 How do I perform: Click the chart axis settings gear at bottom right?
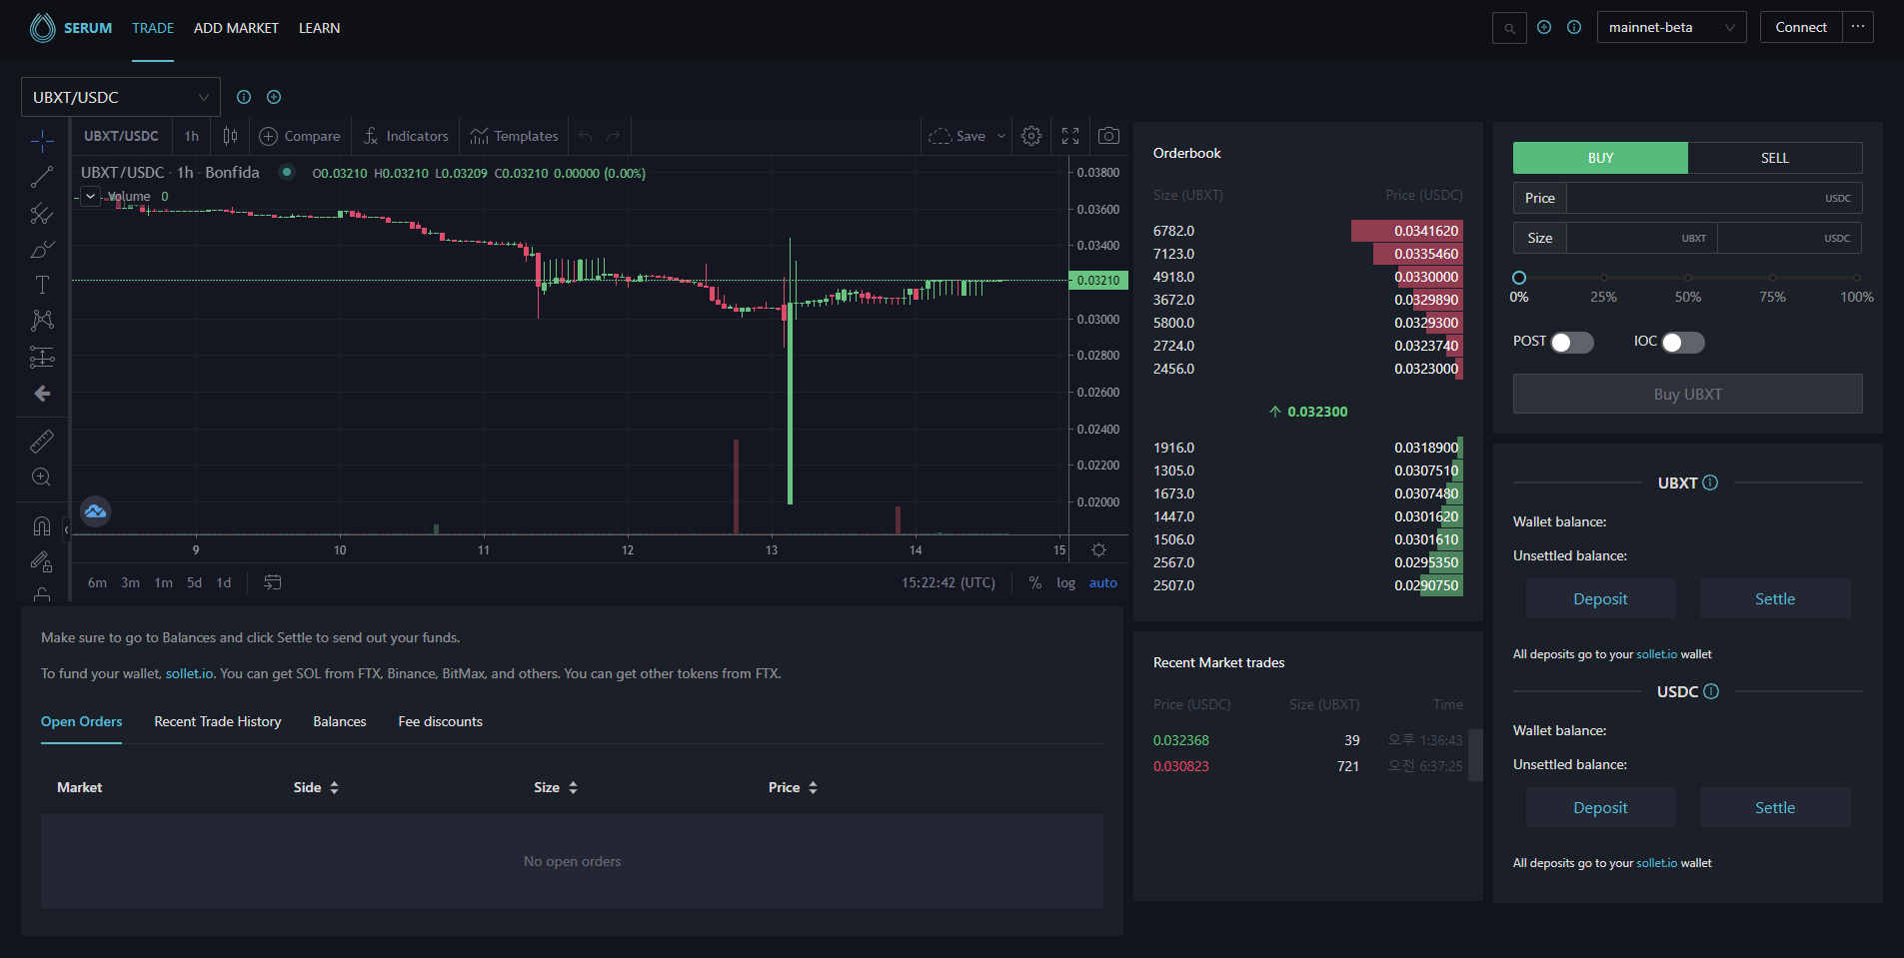(1098, 550)
